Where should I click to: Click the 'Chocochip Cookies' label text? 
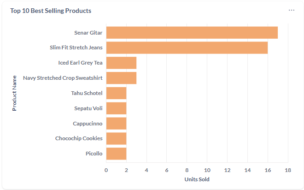click(79, 138)
